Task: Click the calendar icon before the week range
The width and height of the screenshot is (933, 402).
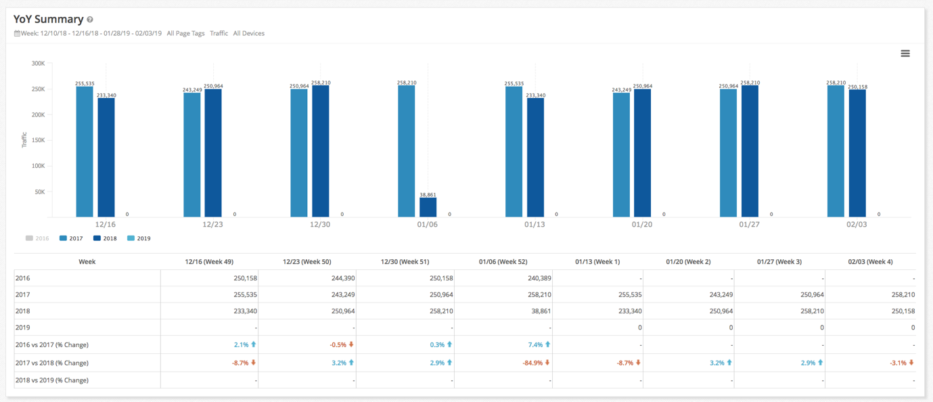Action: [x=16, y=32]
